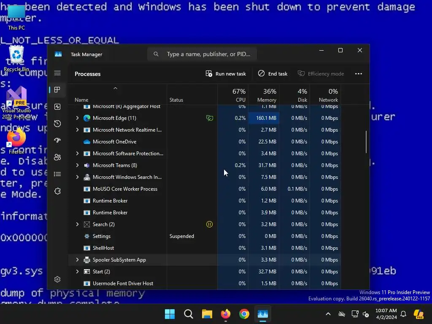
Task: Open the Task Manager navigation hamburger menu
Action: 57,73
